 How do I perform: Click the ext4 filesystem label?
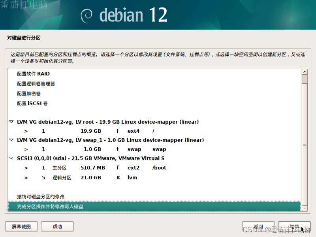(134, 131)
